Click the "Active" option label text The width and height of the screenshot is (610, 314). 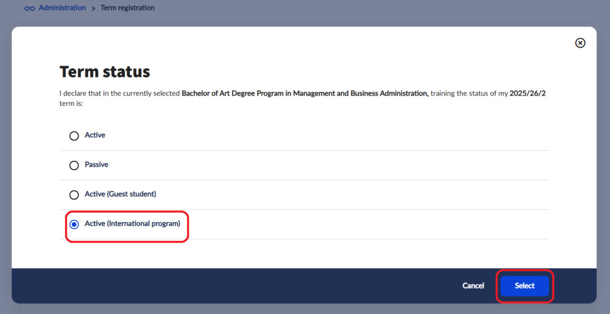[95, 135]
